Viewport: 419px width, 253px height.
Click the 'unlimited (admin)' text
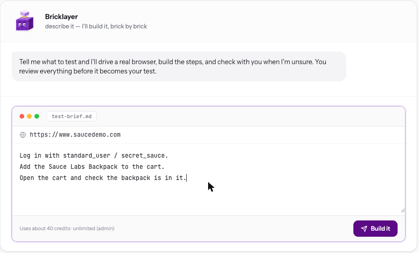(x=94, y=228)
